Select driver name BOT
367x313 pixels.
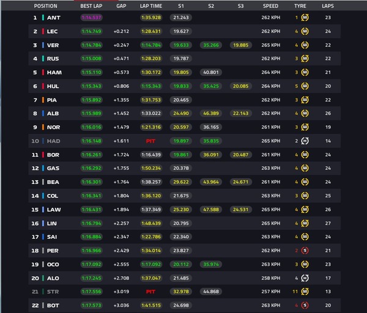pos(53,306)
